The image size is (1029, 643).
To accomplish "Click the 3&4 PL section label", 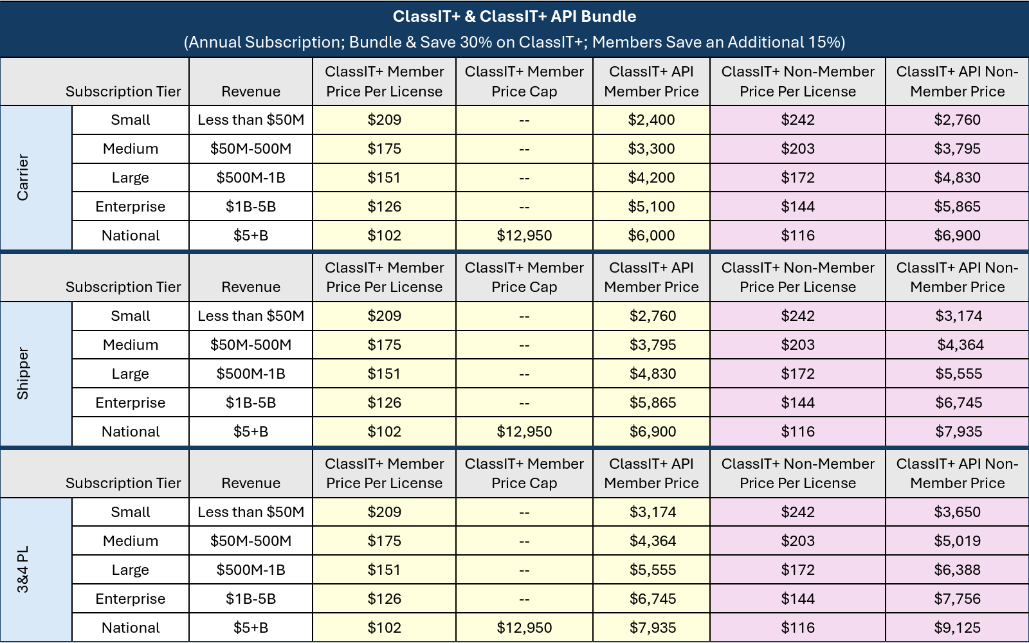I will coord(23,569).
